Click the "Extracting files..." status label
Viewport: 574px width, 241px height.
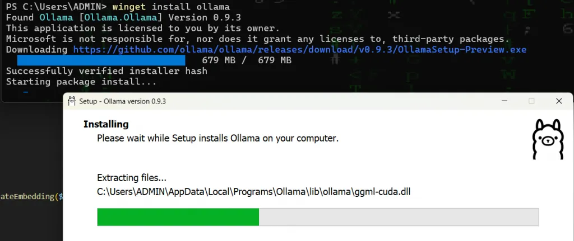tap(132, 178)
